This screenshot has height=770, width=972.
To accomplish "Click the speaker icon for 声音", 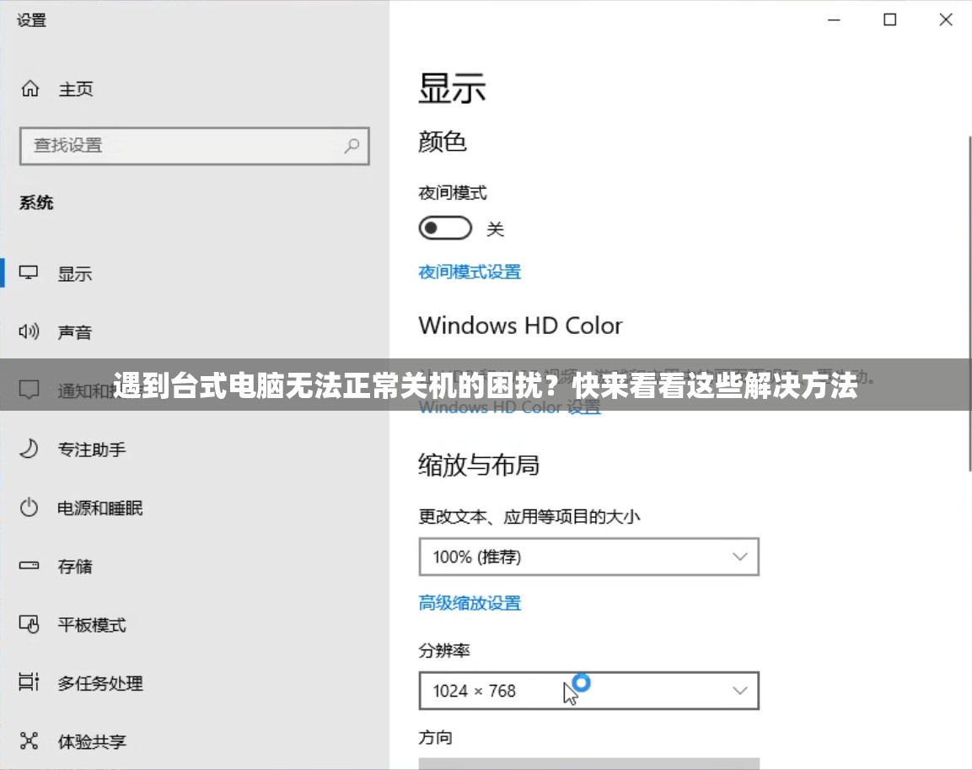I will pos(29,331).
